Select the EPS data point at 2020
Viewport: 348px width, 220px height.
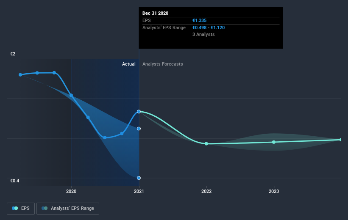pos(71,95)
